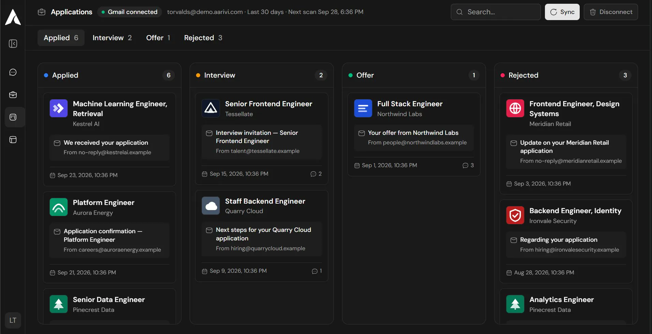The width and height of the screenshot is (652, 334).
Task: Click the Pinecrest Data logo on Analytics Engineer
Action: click(515, 304)
